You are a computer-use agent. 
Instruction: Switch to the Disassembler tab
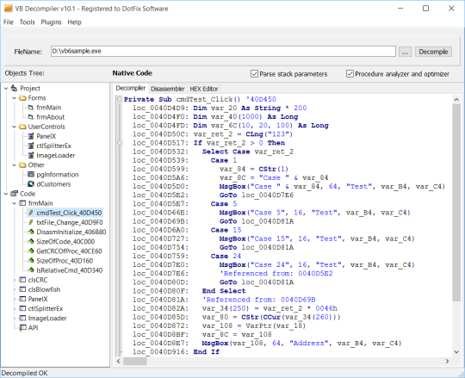[x=168, y=89]
